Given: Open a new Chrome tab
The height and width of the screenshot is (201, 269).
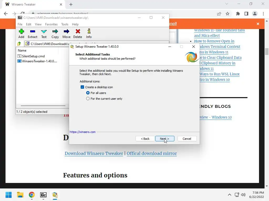Looking at the screenshot, I should [71, 4].
